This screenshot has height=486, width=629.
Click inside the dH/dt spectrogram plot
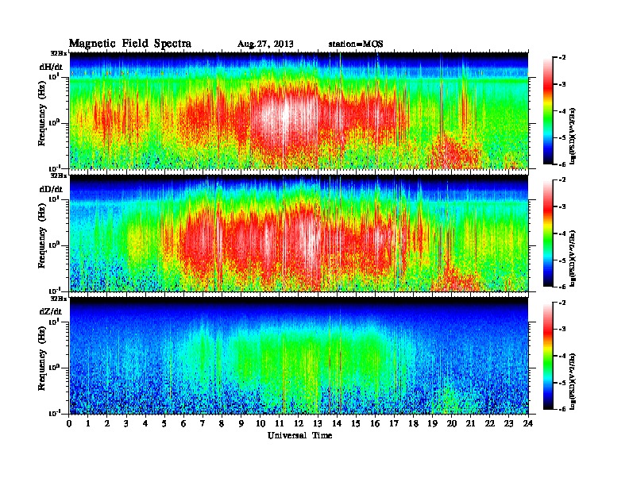[x=299, y=110]
